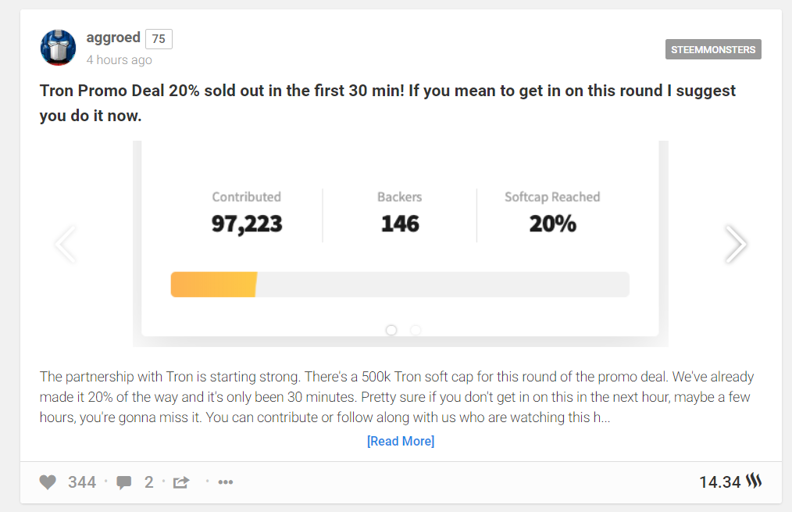Open the aggroed author profile link
This screenshot has height=512, width=792.
[x=113, y=38]
